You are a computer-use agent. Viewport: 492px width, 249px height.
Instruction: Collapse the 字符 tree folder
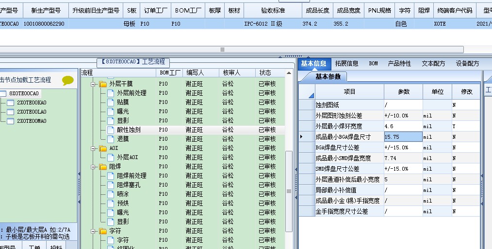93,232
